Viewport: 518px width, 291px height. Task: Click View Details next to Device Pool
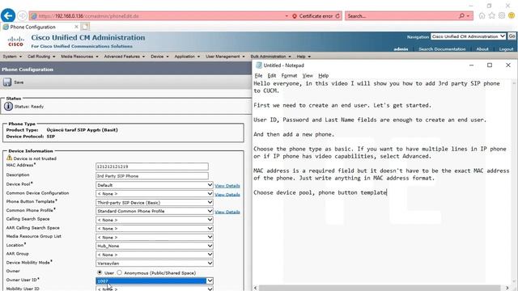click(x=227, y=186)
